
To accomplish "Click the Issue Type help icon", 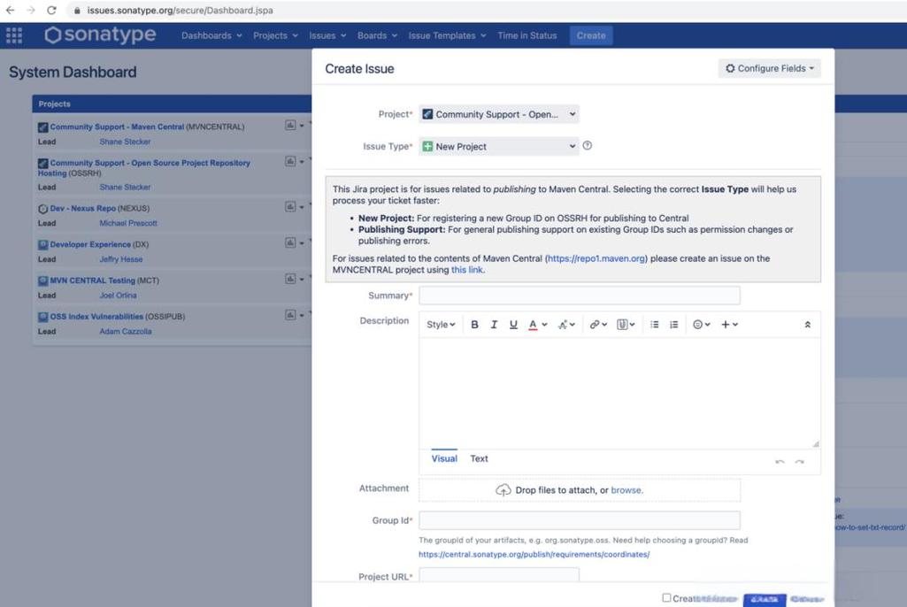I will pyautogui.click(x=588, y=146).
